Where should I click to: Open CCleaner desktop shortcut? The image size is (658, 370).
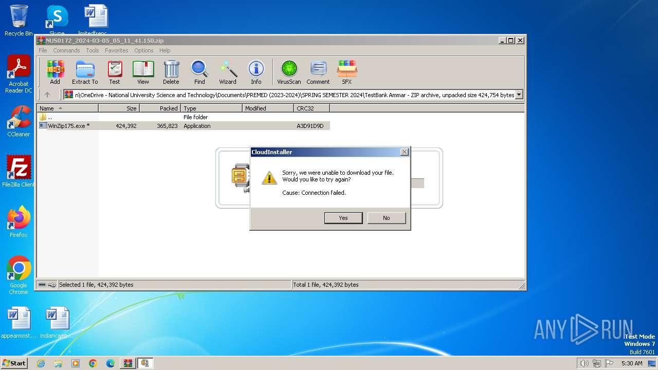19,121
